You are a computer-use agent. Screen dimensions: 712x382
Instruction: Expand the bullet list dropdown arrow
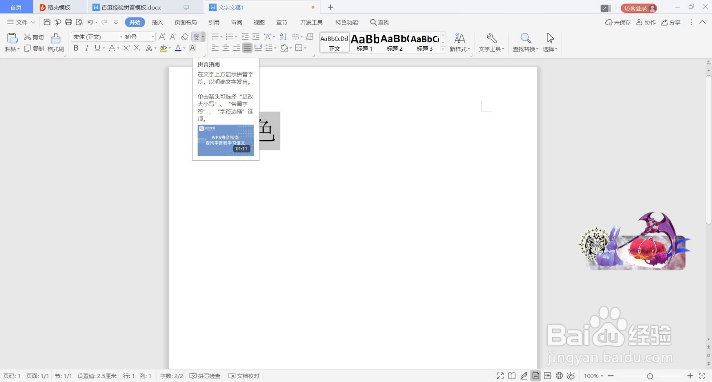[221, 37]
